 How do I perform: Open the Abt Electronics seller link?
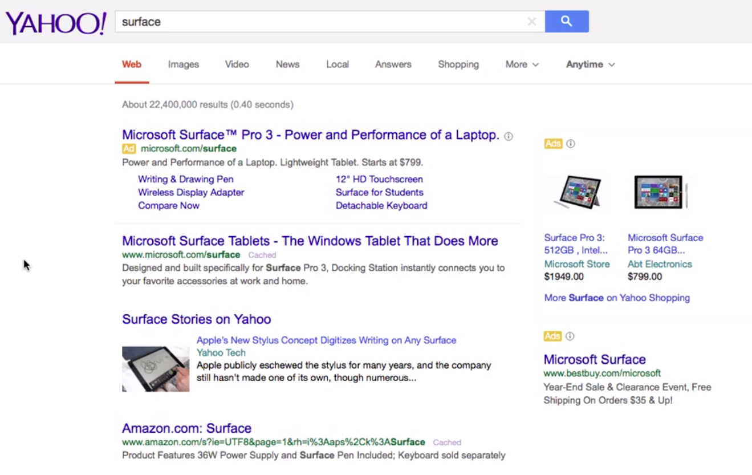660,264
